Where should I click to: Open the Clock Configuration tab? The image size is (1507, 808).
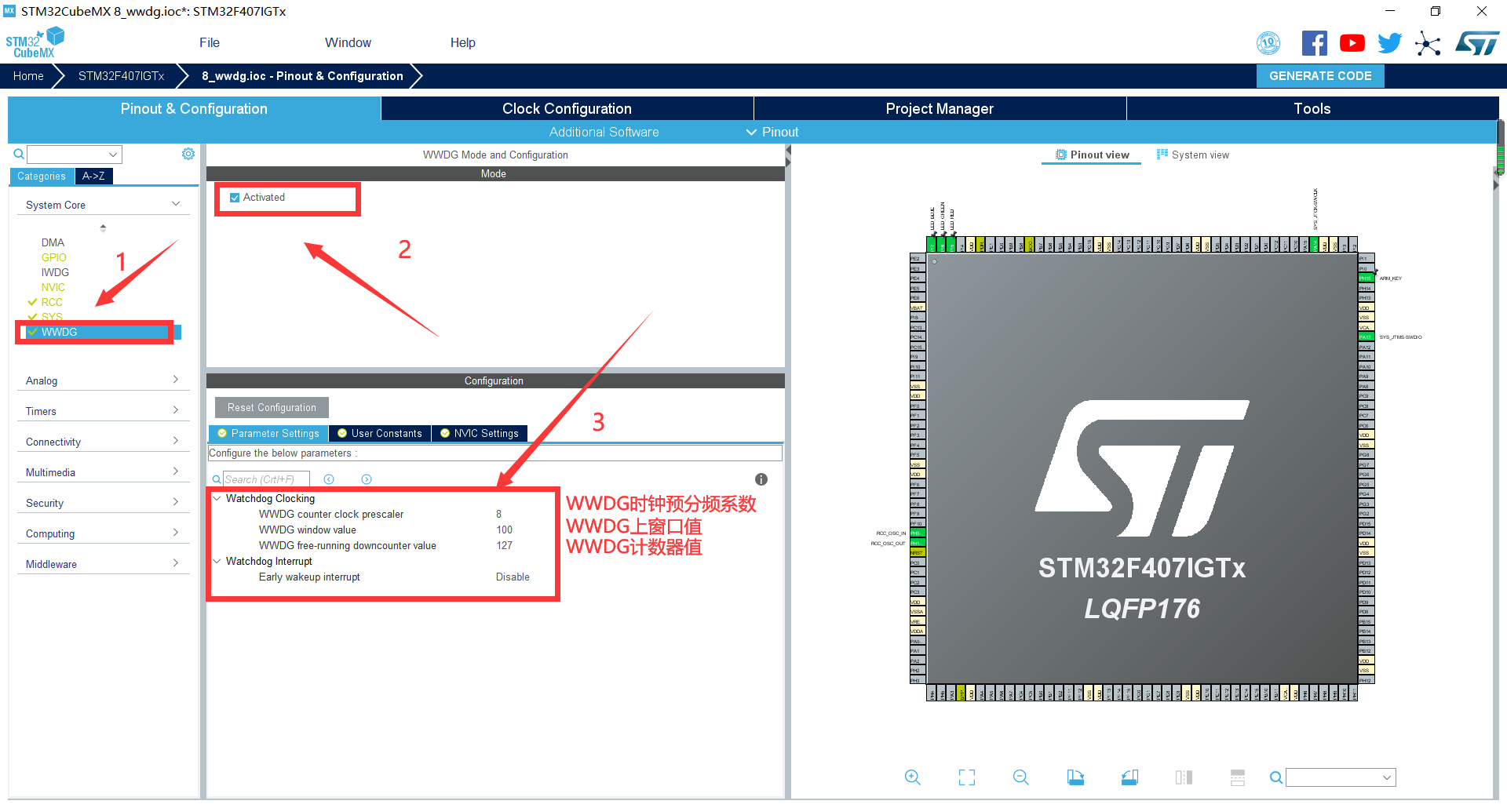pos(567,109)
